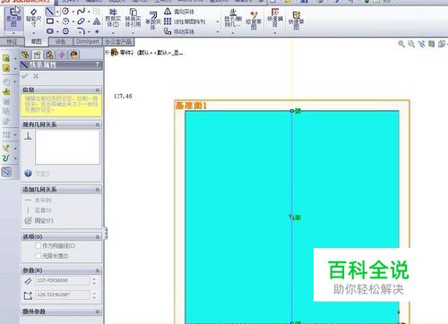Click the Trim Entities tool
448x324 pixels.
113,19
